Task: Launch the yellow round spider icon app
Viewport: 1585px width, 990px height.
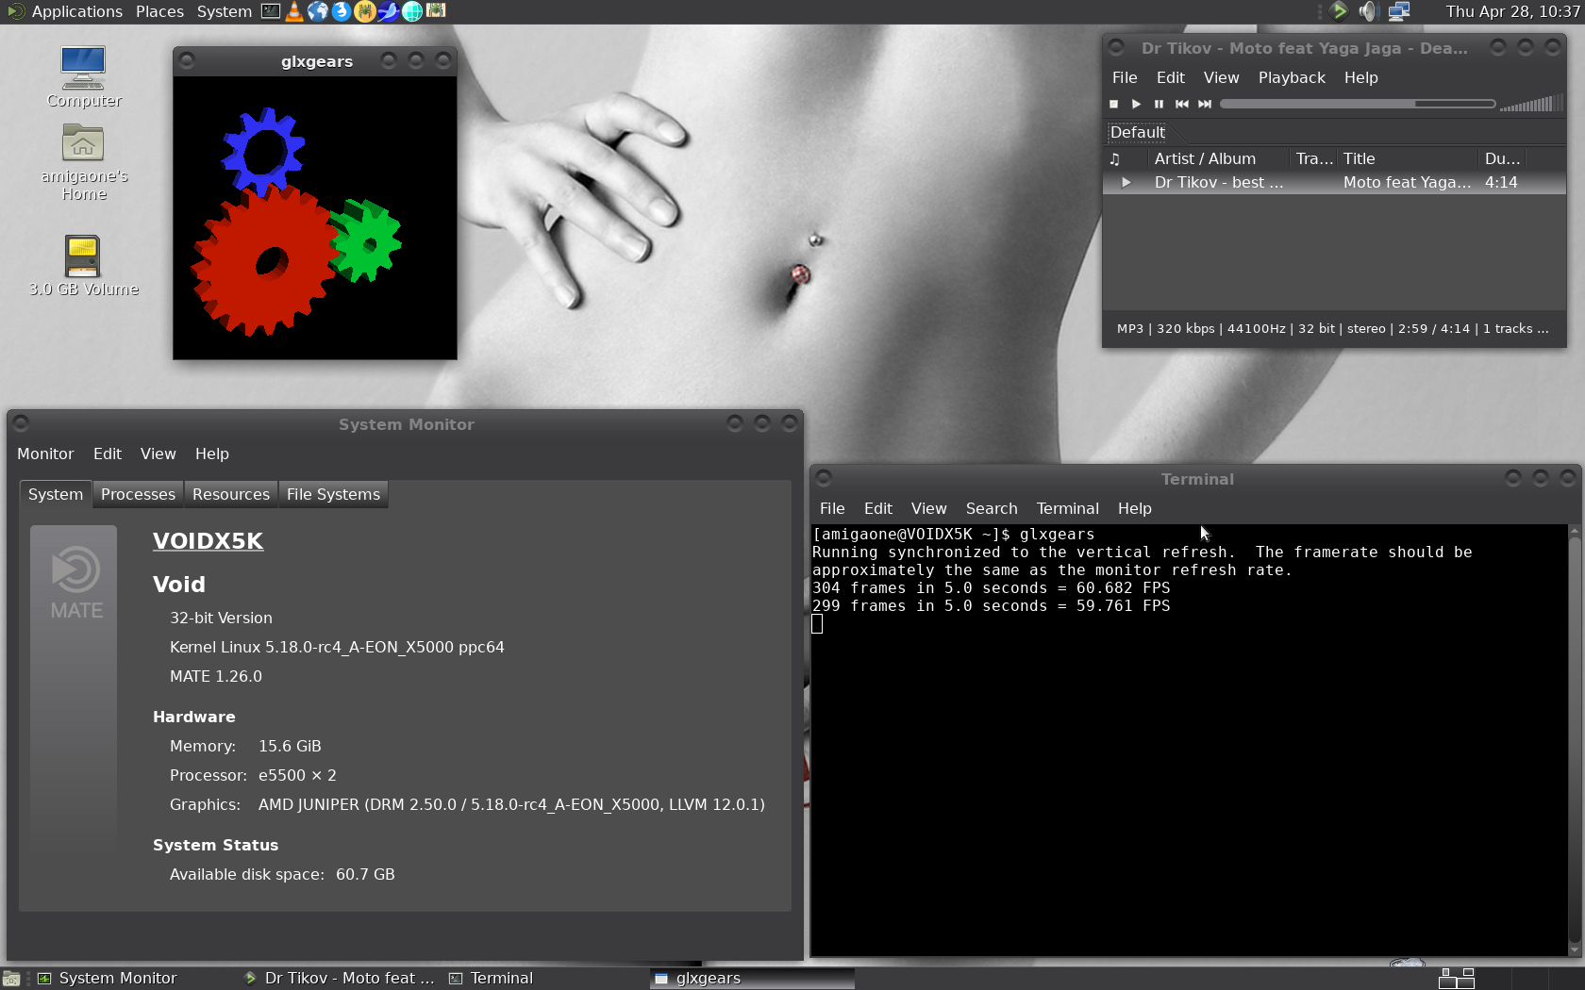Action: (x=365, y=11)
